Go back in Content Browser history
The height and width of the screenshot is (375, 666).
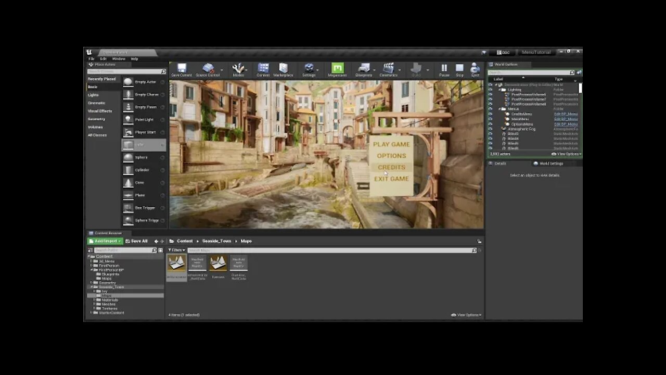[x=156, y=241]
